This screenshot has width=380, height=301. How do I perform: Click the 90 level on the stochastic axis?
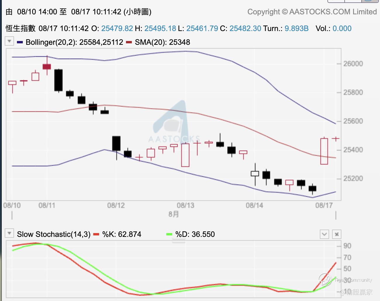point(347,246)
